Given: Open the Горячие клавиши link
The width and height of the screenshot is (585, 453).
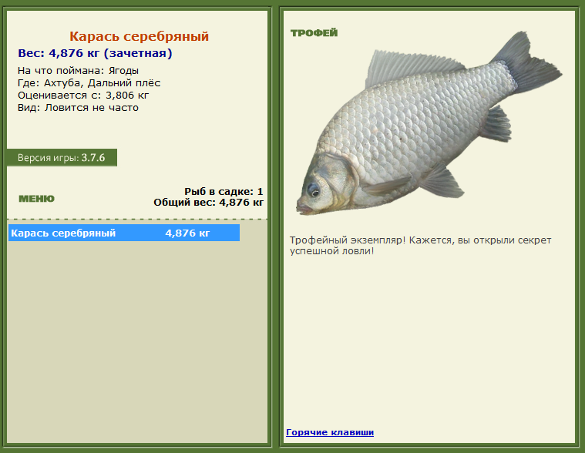Looking at the screenshot, I should point(330,432).
